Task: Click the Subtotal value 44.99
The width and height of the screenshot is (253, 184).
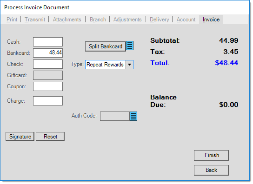Action: tap(228, 40)
